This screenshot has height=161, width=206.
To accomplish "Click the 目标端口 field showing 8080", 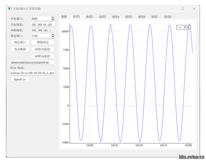I will coord(41,19).
